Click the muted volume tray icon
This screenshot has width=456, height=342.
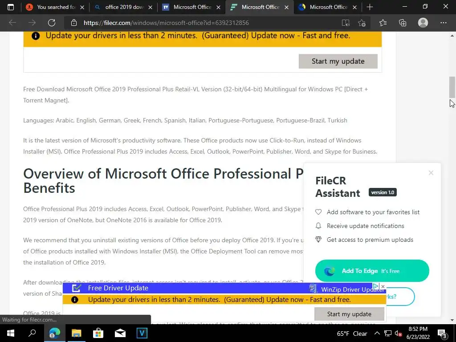[x=398, y=333]
